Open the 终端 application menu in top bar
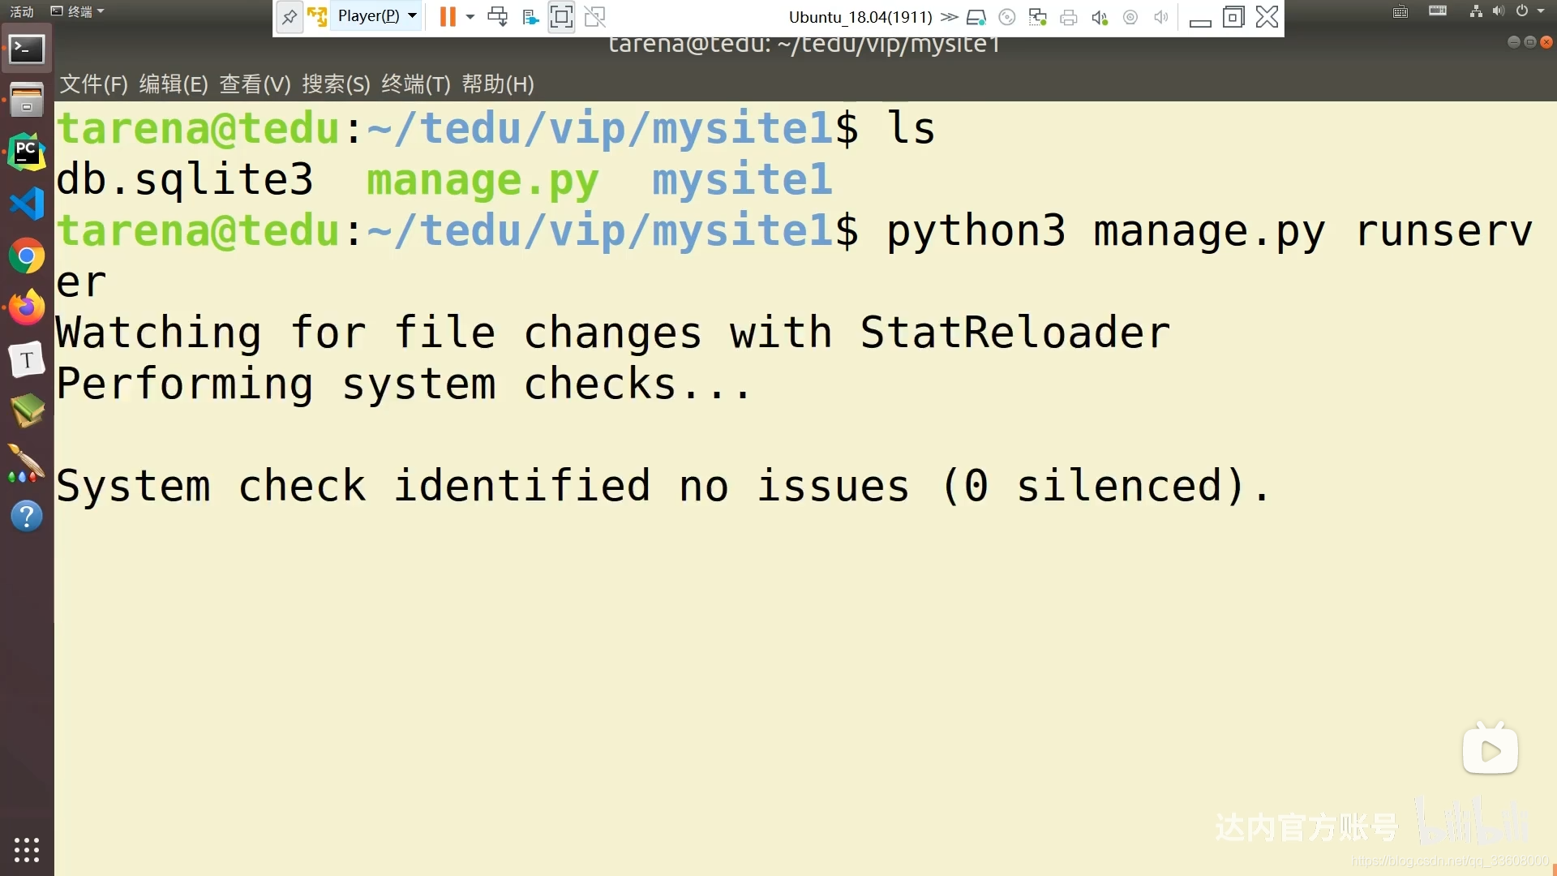 78,11
